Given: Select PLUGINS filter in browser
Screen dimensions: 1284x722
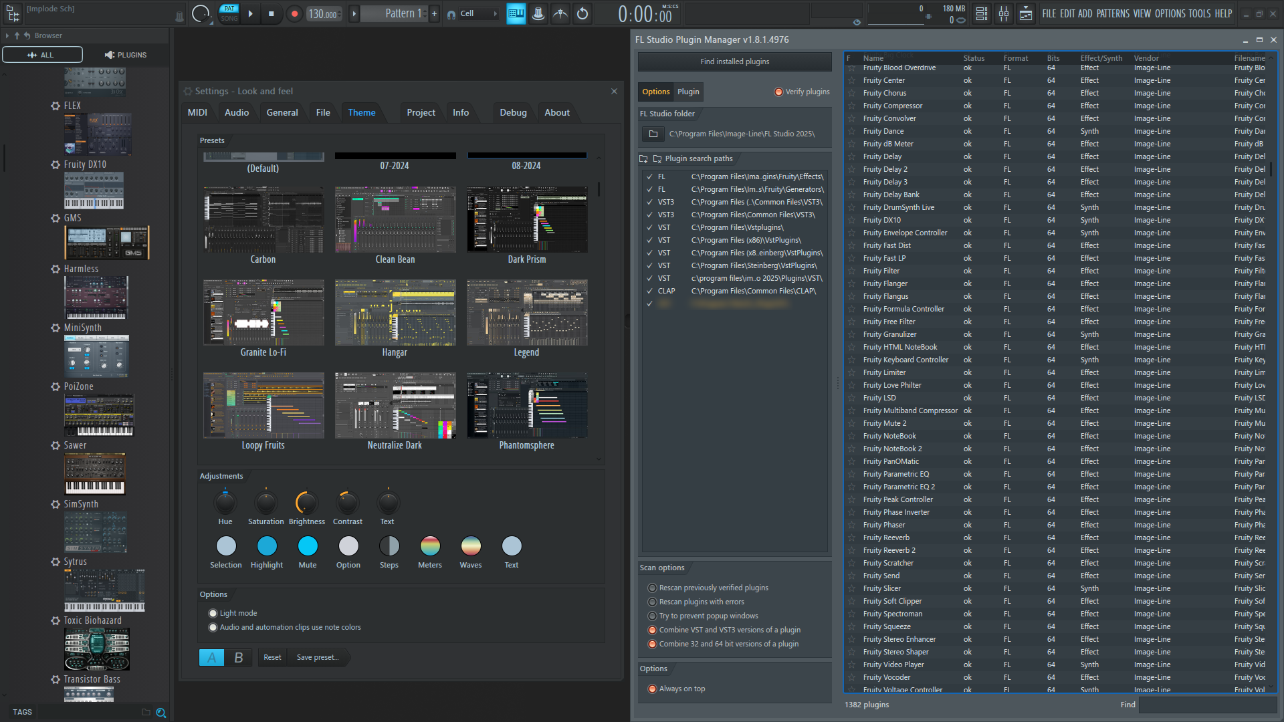Looking at the screenshot, I should point(126,55).
